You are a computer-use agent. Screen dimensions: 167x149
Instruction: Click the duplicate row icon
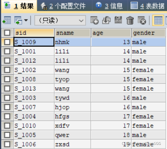coord(107,20)
